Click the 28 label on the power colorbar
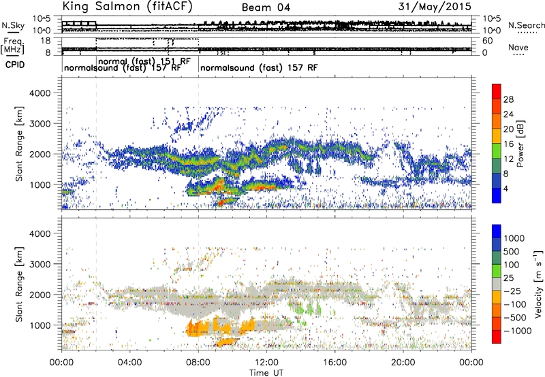Viewport: 545px width, 377px height. (x=508, y=99)
